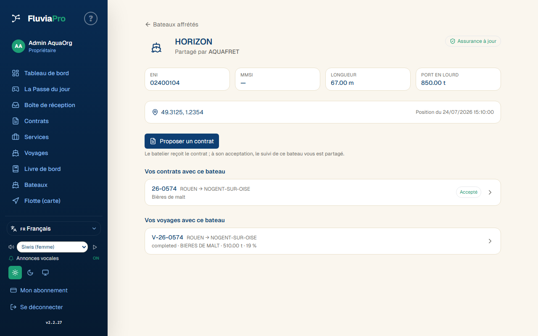Screen dimensions: 538x336
Task: Click the location pin icon
Action: [x=155, y=112]
